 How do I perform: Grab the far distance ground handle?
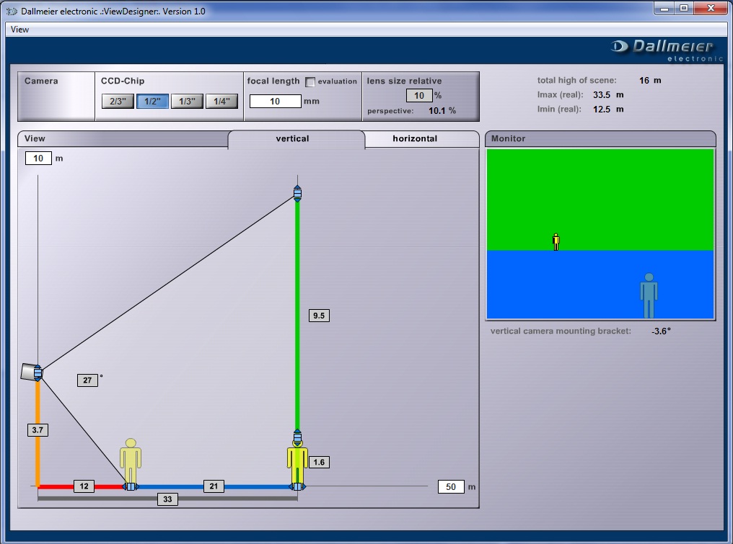(x=297, y=486)
